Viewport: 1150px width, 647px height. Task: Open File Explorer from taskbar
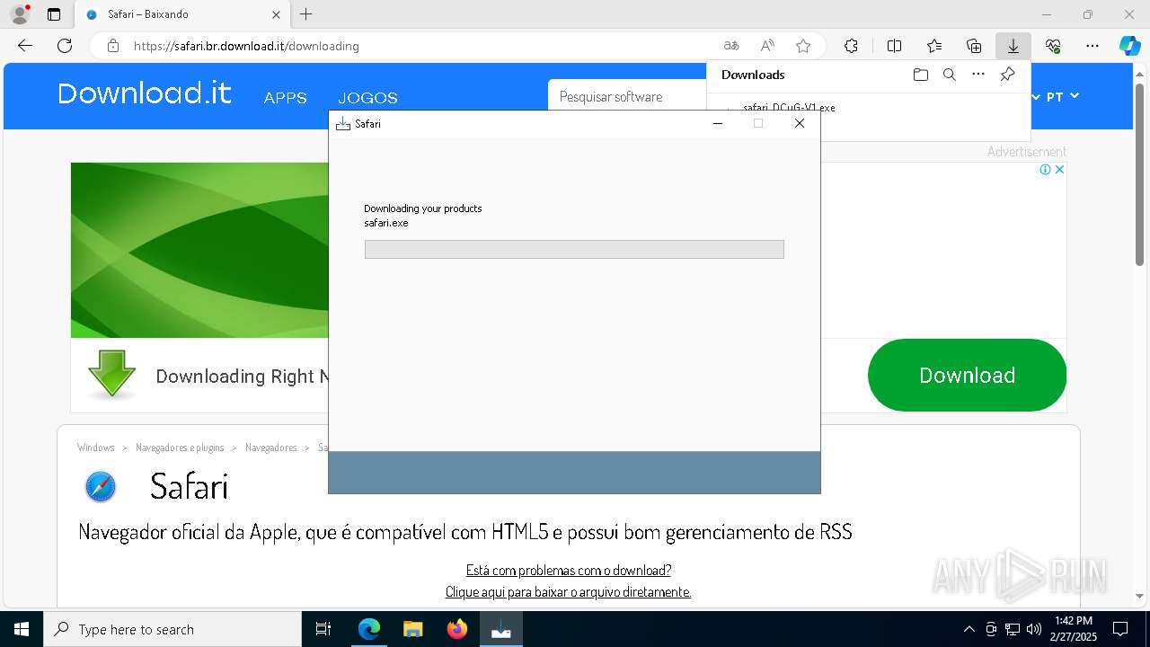pos(412,629)
